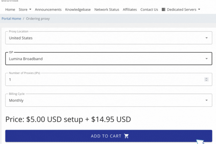This screenshot has height=144, width=216.
Task: Expand the Dedicated Servers menu caret
Action: click(199, 10)
